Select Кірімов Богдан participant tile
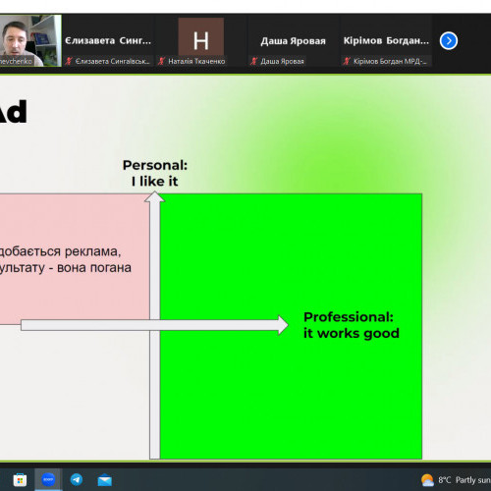The width and height of the screenshot is (491, 491). point(386,40)
